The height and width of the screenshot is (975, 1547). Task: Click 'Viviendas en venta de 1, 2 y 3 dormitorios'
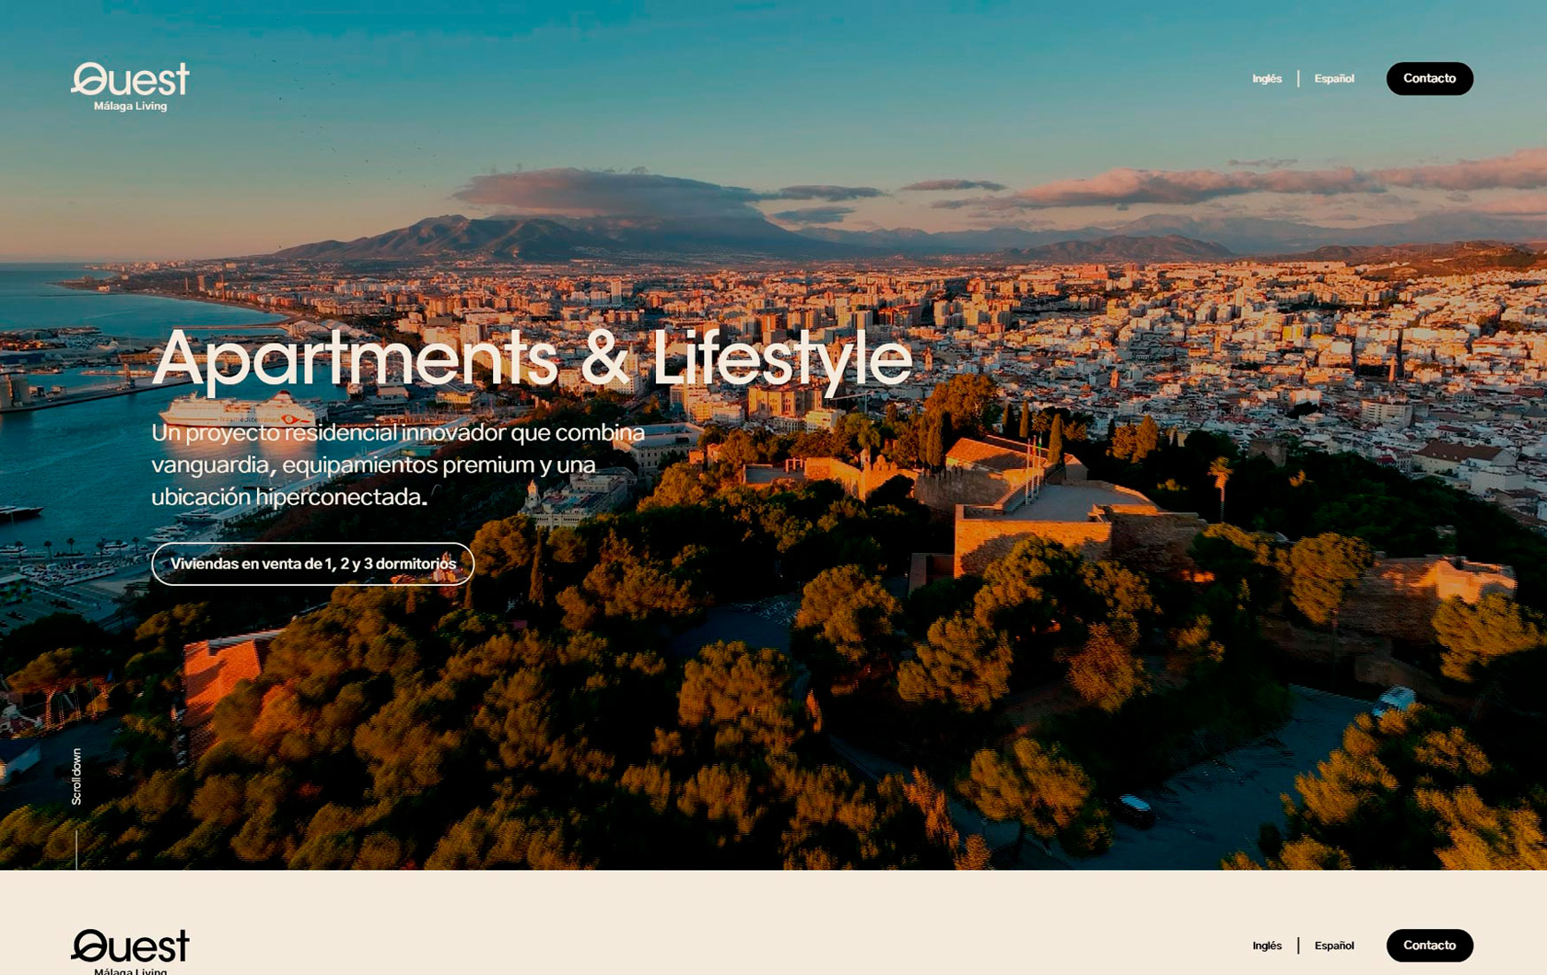pyautogui.click(x=313, y=564)
